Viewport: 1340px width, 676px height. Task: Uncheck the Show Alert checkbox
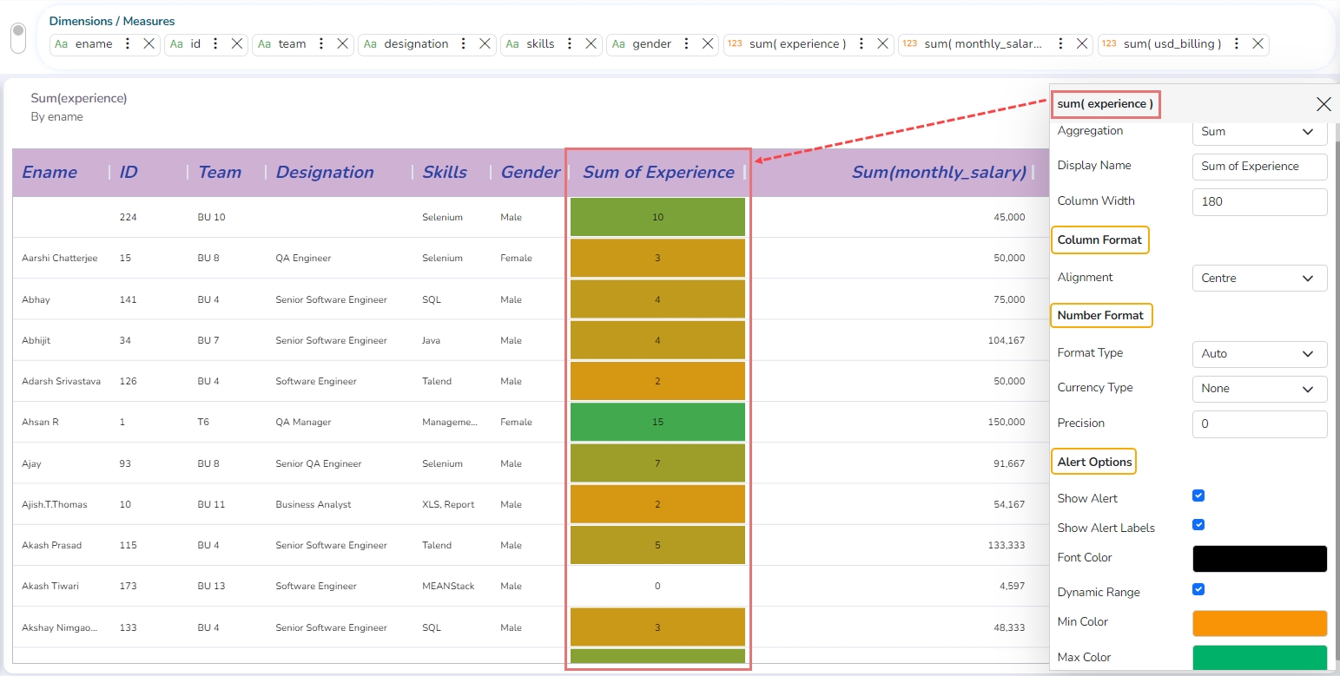(x=1198, y=496)
